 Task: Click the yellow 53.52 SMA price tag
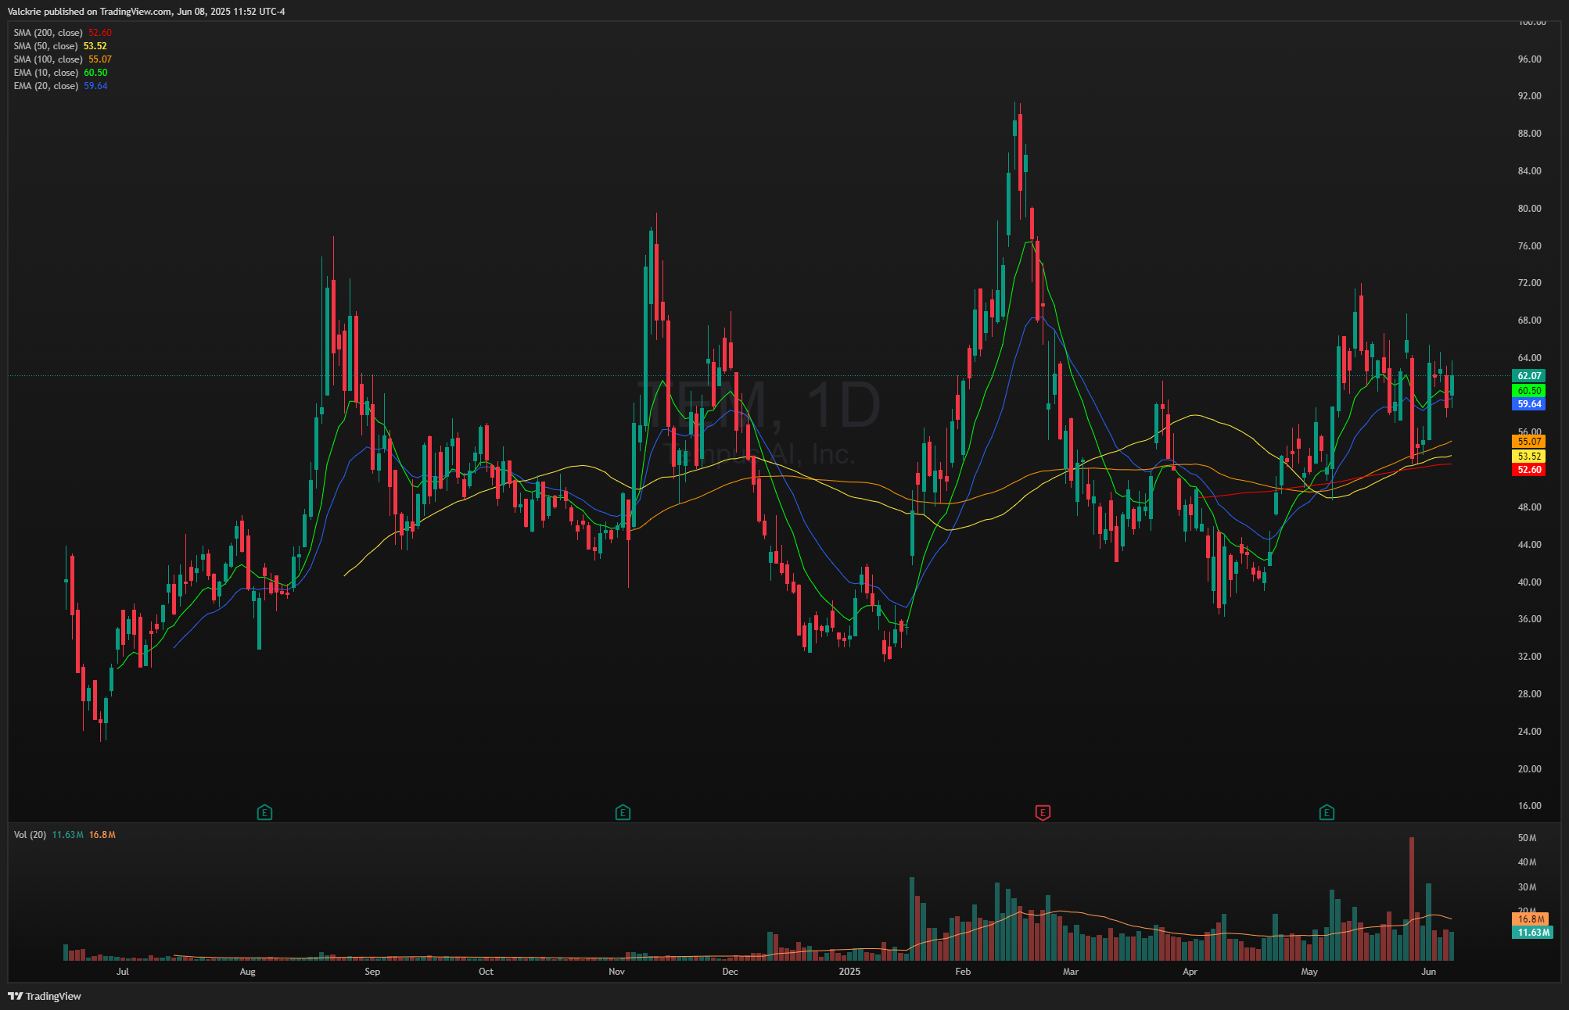[x=1528, y=457]
